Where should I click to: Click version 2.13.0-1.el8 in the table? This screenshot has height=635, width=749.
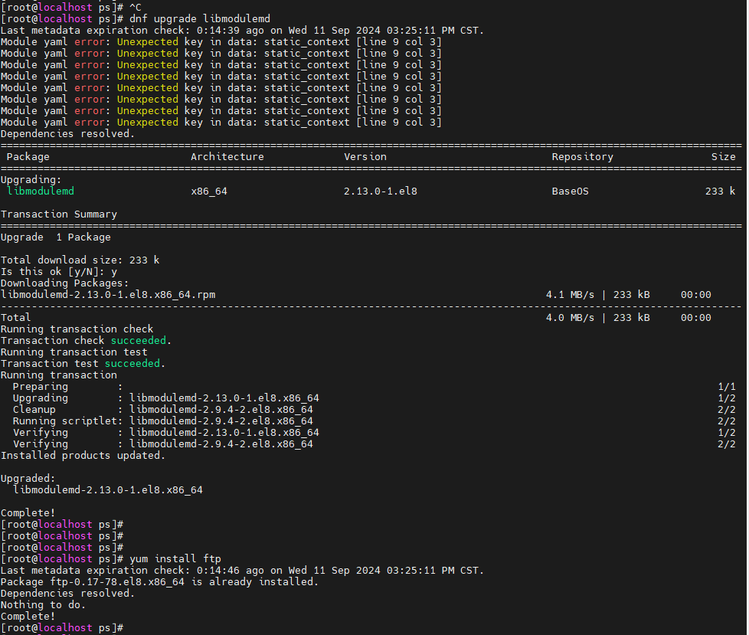380,191
